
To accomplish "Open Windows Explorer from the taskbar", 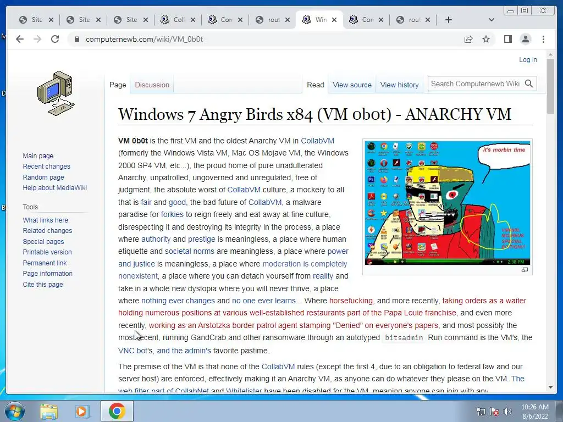I will coord(49,411).
